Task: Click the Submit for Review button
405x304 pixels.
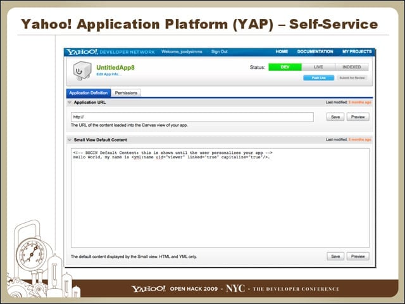Action: point(352,78)
